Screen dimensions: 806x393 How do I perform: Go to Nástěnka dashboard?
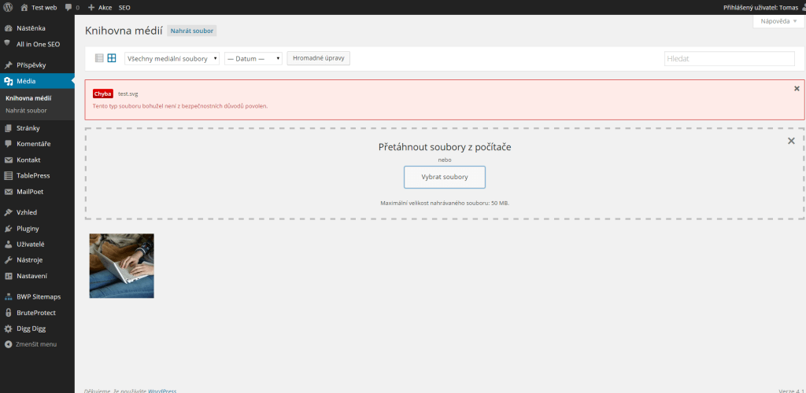click(x=31, y=28)
